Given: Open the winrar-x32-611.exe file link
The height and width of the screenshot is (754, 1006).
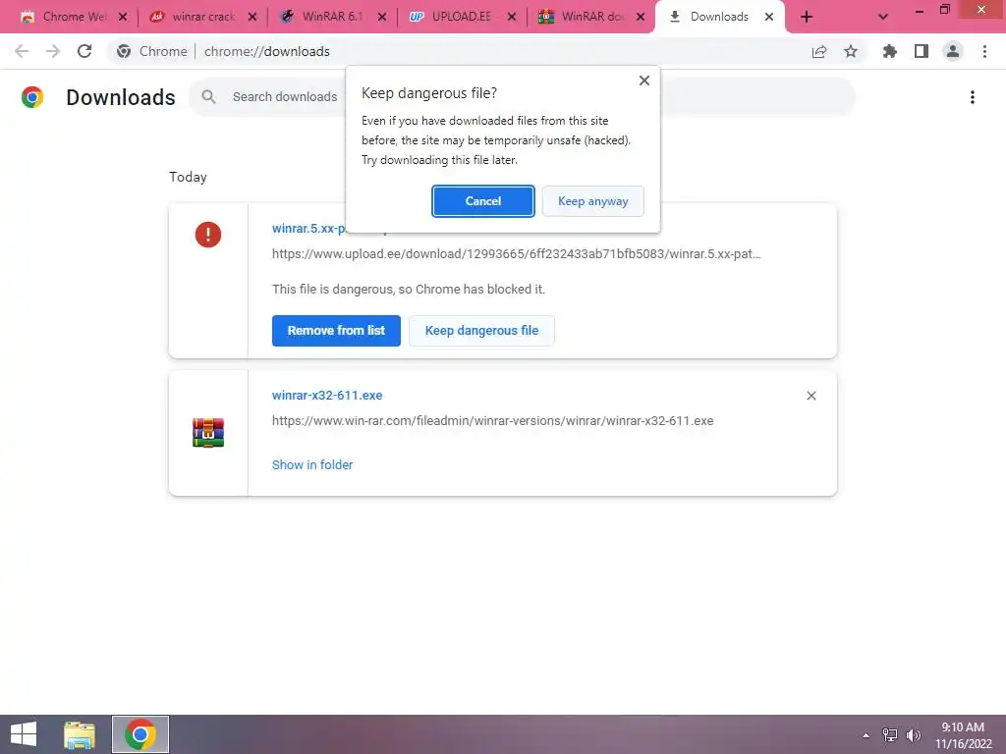Looking at the screenshot, I should tap(327, 396).
